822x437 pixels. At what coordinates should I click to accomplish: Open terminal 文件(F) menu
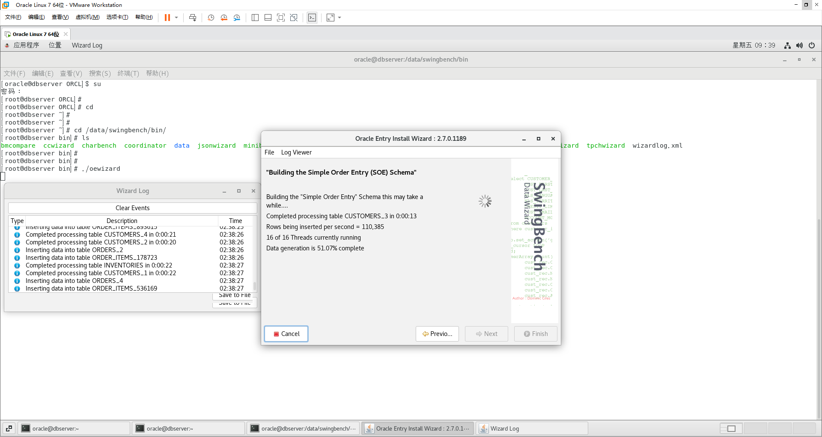15,74
